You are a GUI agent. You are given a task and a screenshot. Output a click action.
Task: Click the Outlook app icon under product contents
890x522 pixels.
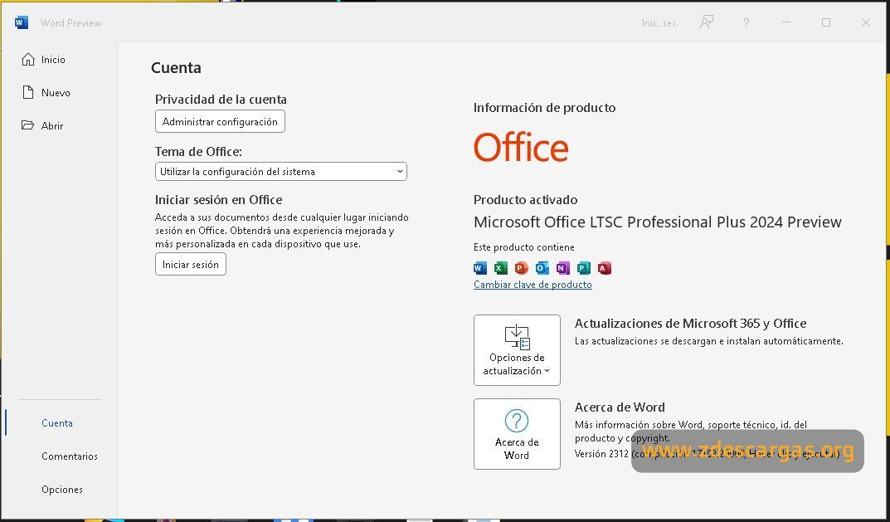[x=542, y=268]
